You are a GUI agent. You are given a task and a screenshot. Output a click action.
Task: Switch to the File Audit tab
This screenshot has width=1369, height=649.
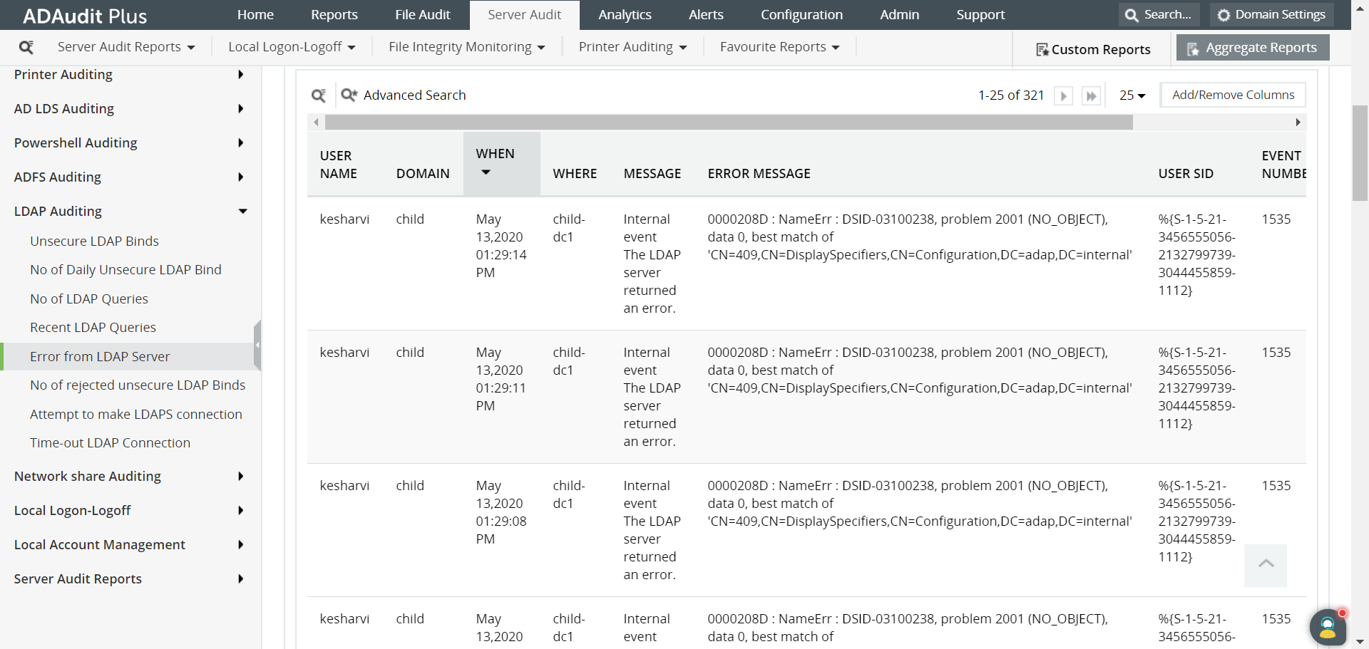coord(423,15)
